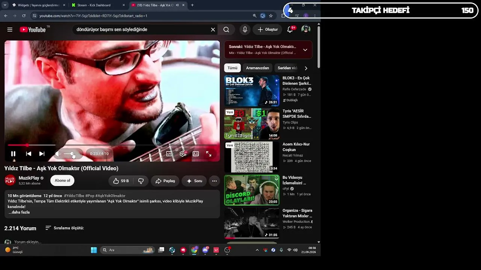This screenshot has height=270, width=481.
Task: Dislike the video
Action: 141,181
